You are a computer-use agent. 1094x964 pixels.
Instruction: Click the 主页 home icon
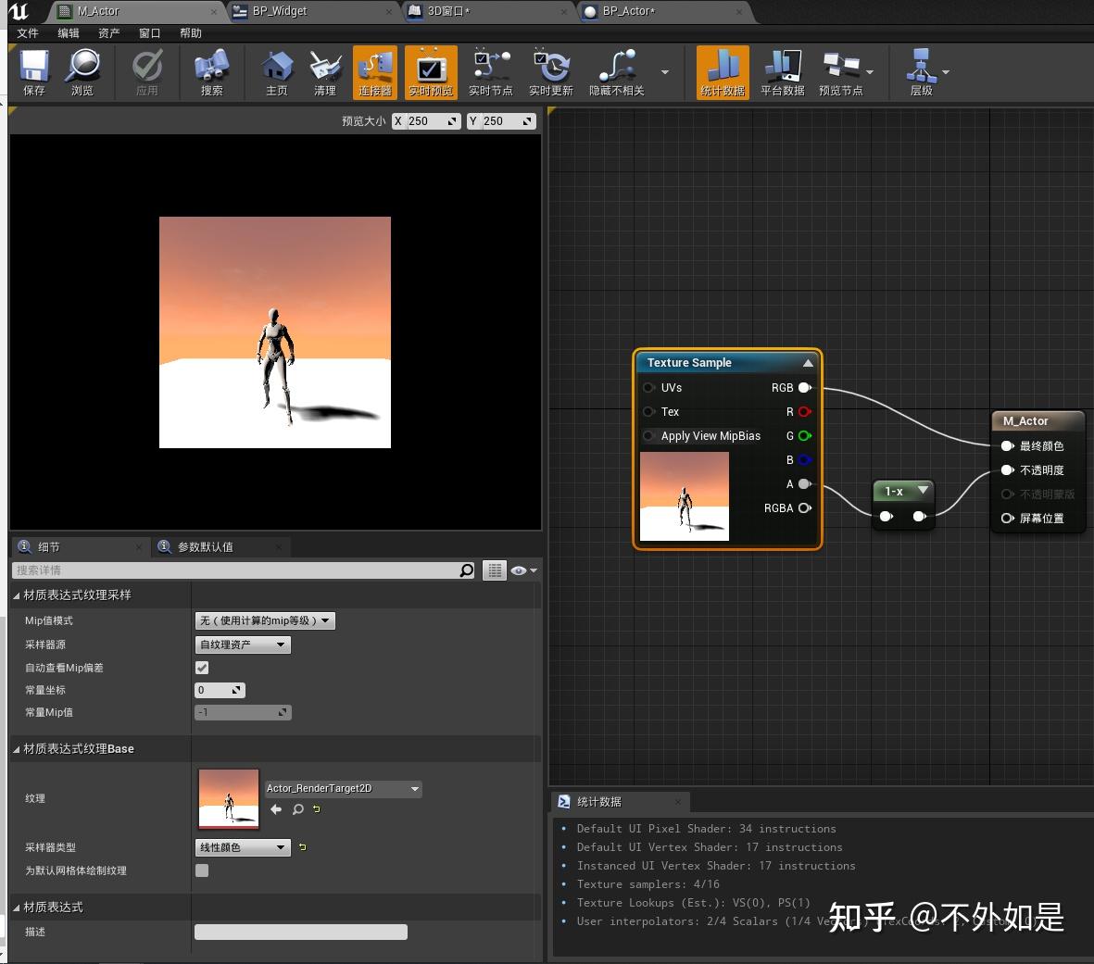tap(276, 72)
